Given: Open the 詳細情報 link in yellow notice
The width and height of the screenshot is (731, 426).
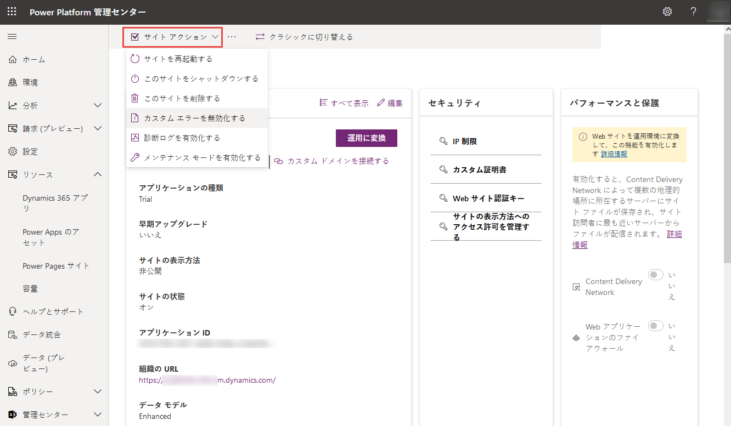Looking at the screenshot, I should (614, 154).
